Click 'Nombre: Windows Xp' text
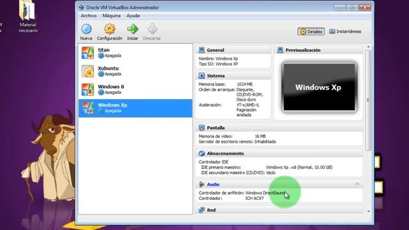The height and width of the screenshot is (230, 409). coord(218,59)
